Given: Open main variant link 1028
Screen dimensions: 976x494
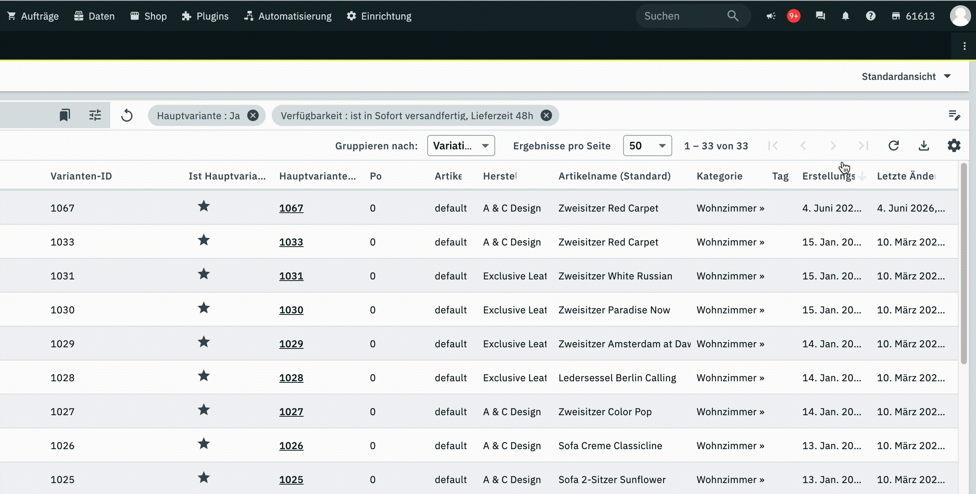Looking at the screenshot, I should tap(291, 378).
